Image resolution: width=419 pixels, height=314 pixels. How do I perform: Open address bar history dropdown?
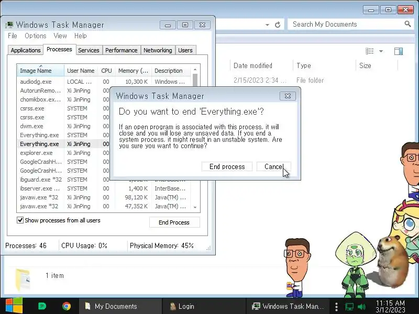point(267,25)
